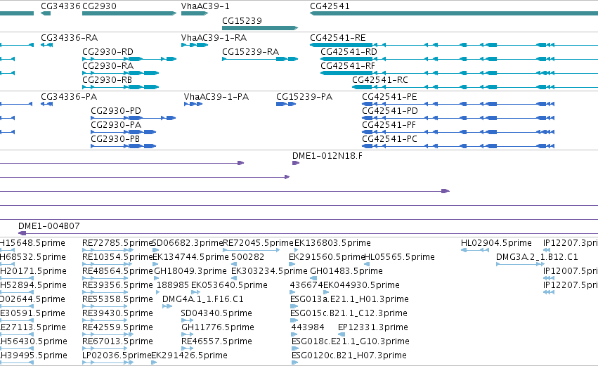Click protein CG42541-PC
598x366 pixels.
pos(389,139)
